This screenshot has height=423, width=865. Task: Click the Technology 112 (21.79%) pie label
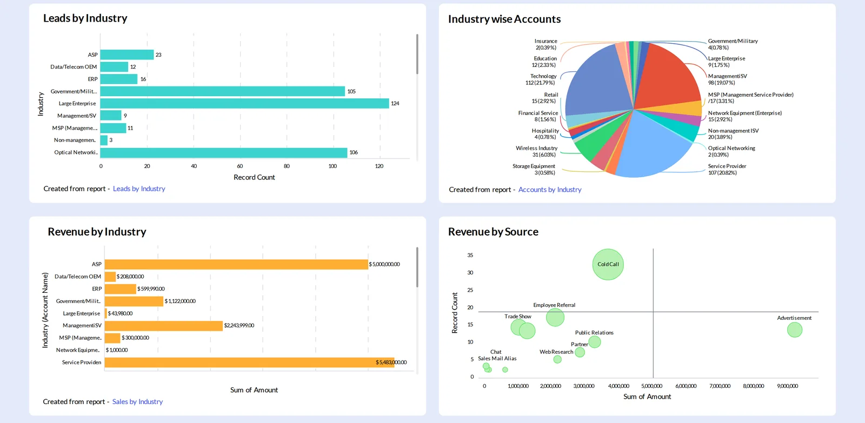pyautogui.click(x=541, y=79)
